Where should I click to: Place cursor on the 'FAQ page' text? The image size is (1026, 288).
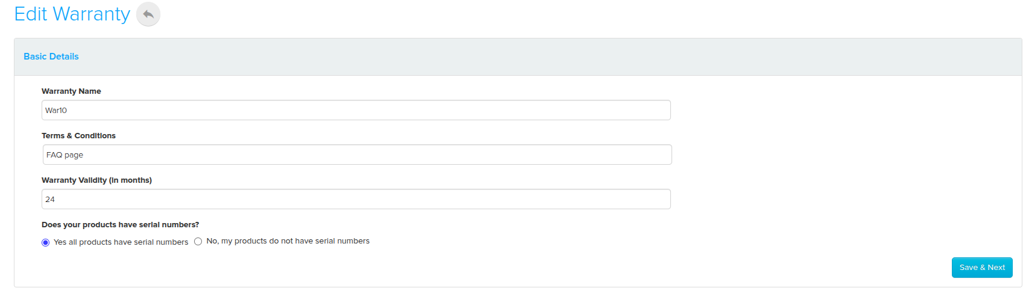pos(65,155)
